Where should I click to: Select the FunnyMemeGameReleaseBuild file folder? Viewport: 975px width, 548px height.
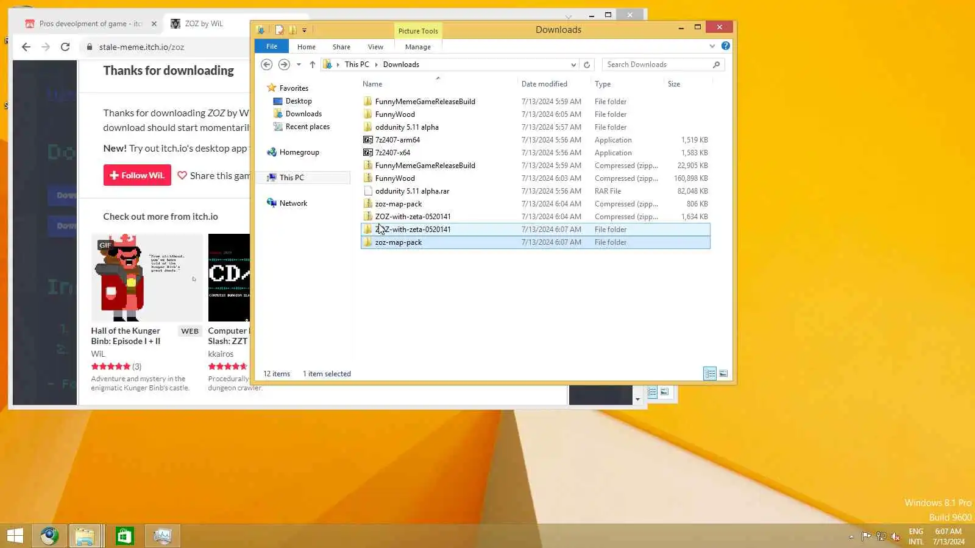click(535, 102)
